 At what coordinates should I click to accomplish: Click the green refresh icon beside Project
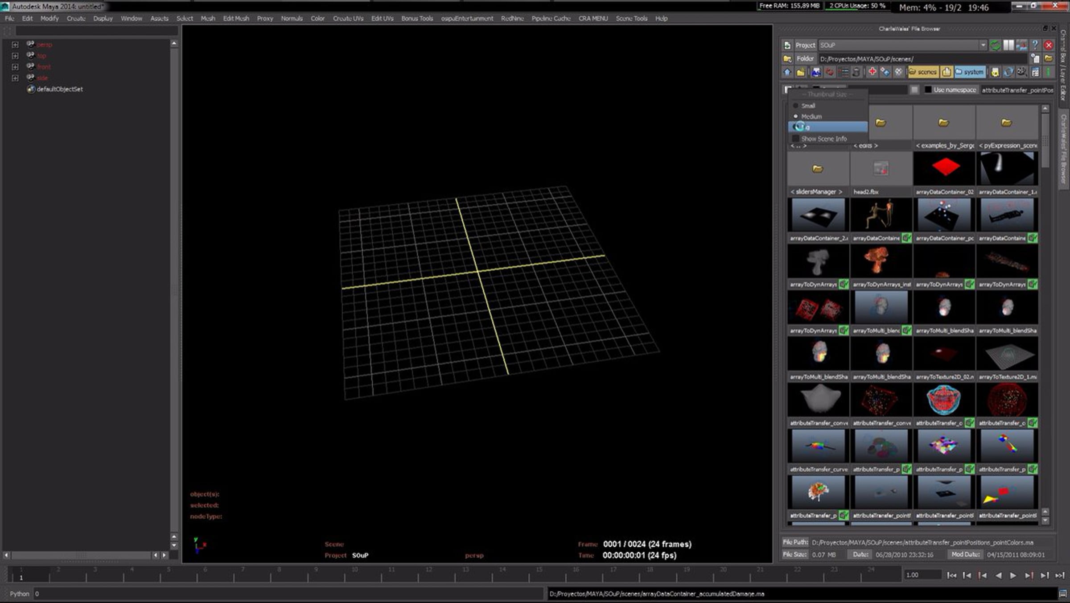[995, 45]
